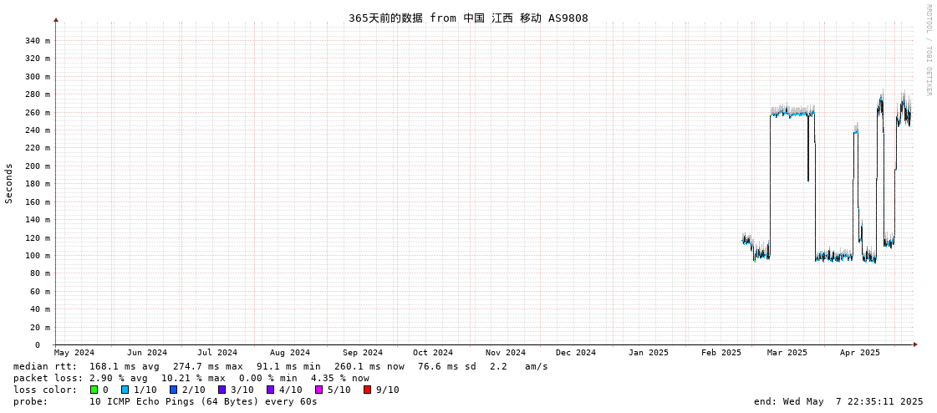Click the blue 2/10 loss swatch
Screen dimensions: 937x413
tap(173, 390)
